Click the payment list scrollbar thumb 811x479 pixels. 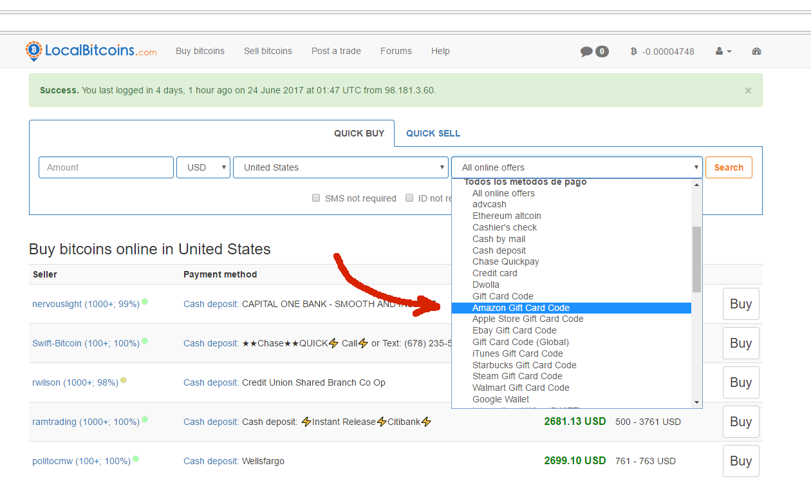tap(696, 259)
